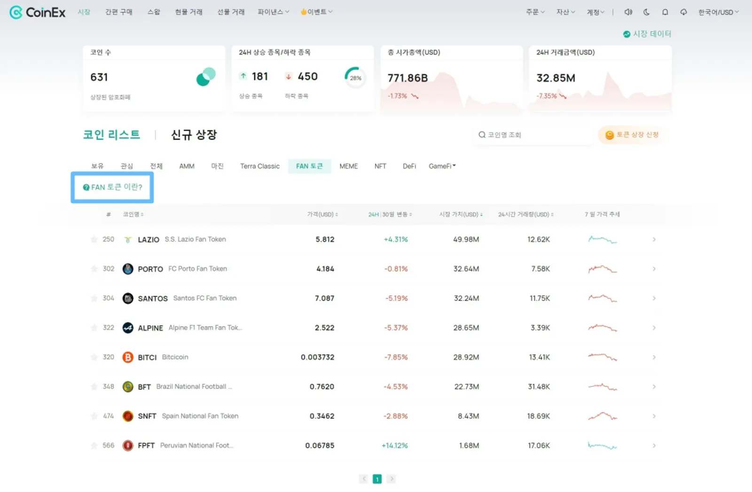
Task: Star the SANTOS row
Action: 94,298
